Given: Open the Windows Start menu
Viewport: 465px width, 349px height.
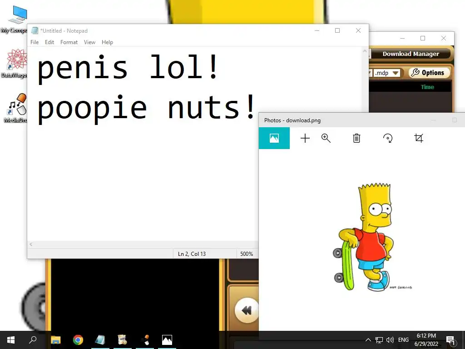Looking at the screenshot, I should pos(11,340).
